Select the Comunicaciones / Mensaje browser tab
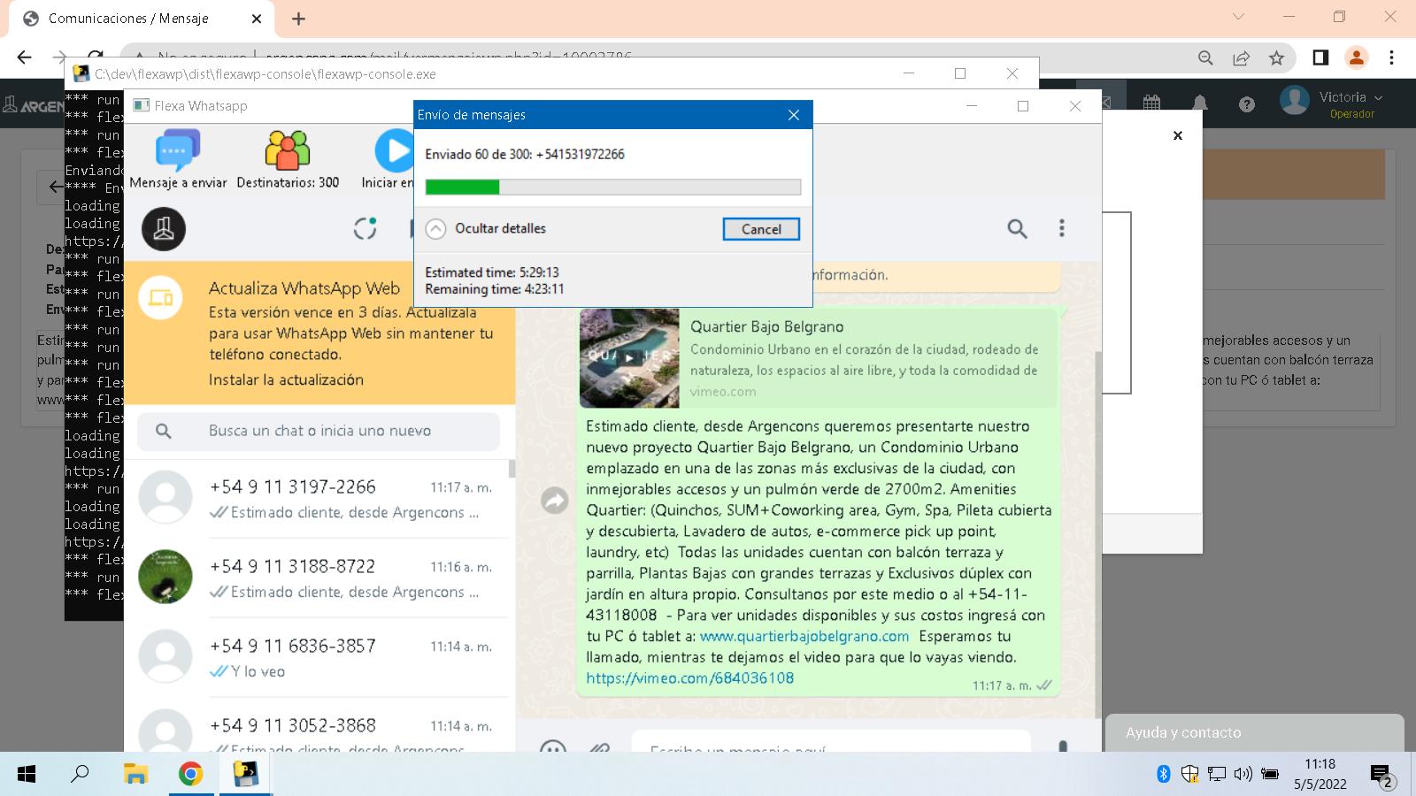The height and width of the screenshot is (796, 1416). pos(142,19)
